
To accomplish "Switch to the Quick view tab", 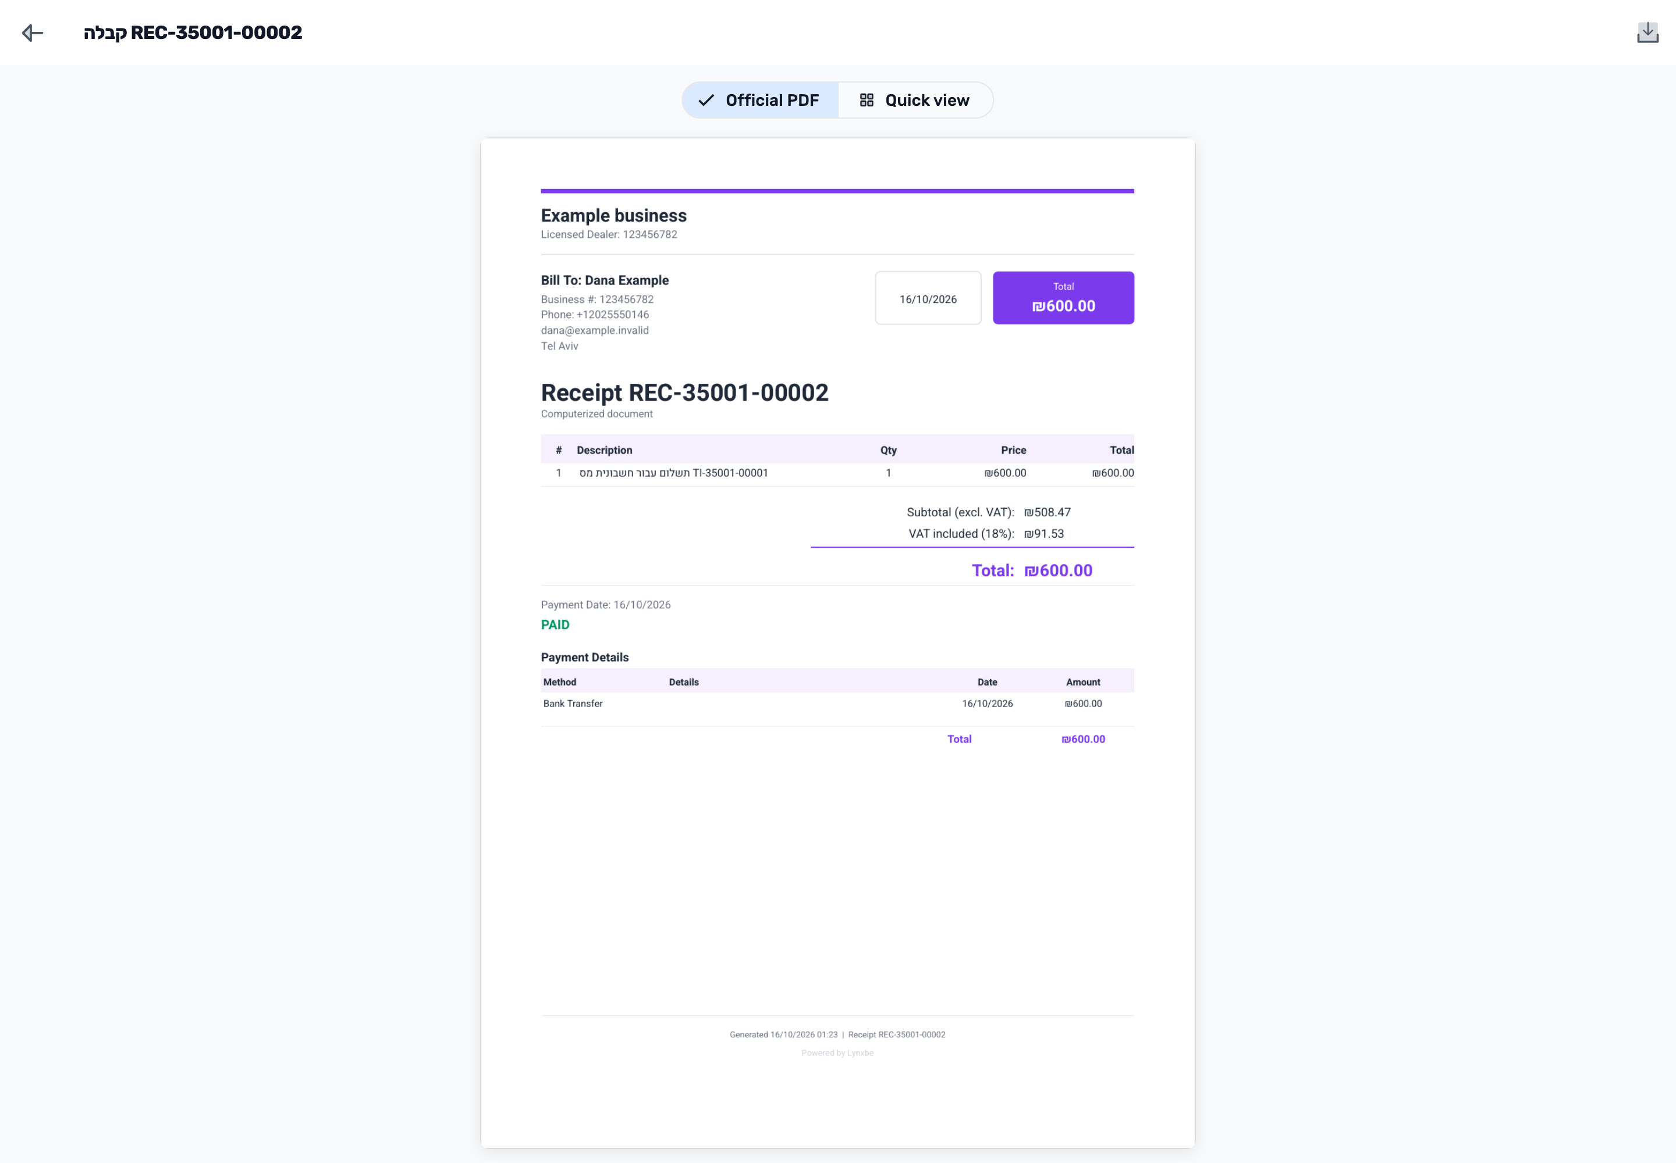I will pyautogui.click(x=915, y=101).
